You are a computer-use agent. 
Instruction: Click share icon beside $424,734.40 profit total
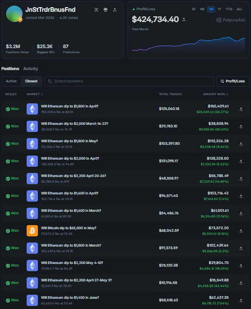click(x=184, y=19)
